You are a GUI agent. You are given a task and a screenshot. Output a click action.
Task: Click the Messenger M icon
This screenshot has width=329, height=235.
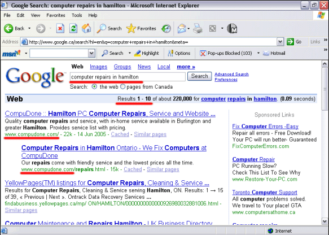tap(232, 29)
